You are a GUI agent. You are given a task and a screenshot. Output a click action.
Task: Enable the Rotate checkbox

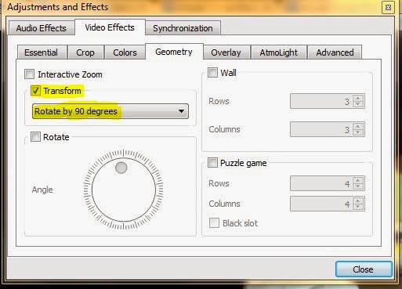(35, 136)
